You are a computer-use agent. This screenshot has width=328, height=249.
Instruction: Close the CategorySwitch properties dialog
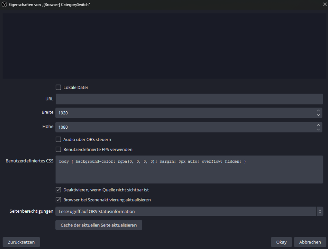[x=324, y=4]
